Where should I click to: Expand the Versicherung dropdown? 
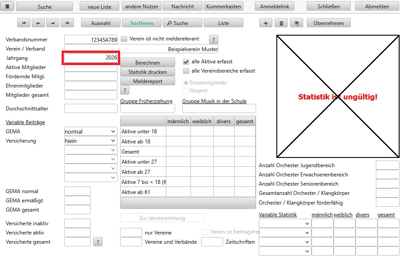point(90,141)
